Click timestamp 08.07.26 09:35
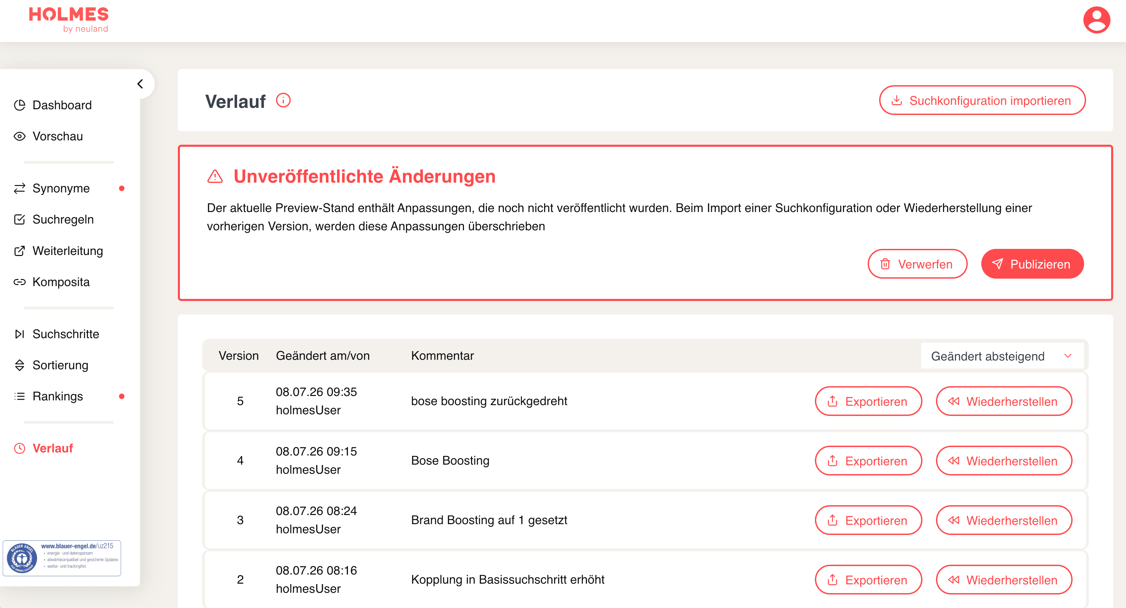 click(316, 392)
